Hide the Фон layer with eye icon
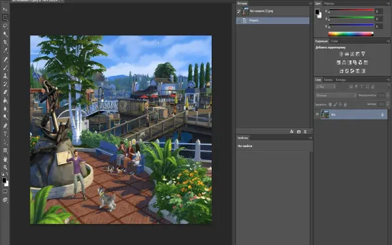The image size is (392, 245). [x=317, y=114]
